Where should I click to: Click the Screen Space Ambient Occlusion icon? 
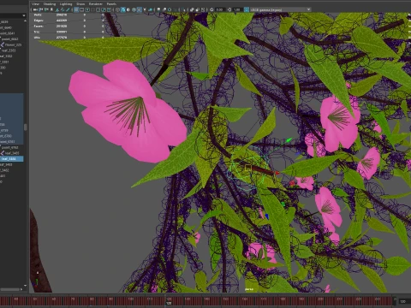point(158,9)
